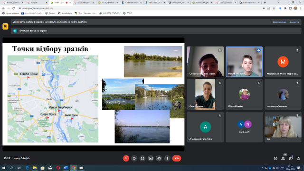Open meeting details info icon

(275, 158)
